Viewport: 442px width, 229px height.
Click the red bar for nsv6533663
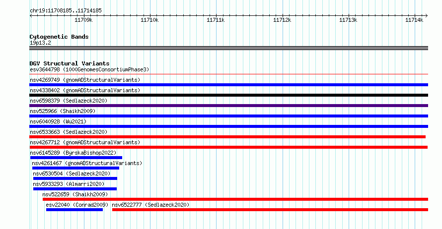click(227, 137)
